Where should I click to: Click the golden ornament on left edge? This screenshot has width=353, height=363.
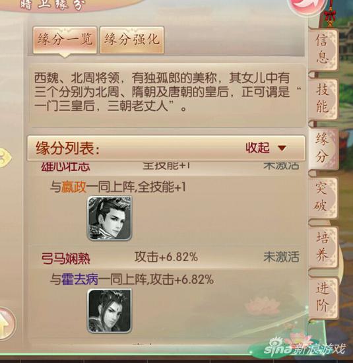click(5, 158)
